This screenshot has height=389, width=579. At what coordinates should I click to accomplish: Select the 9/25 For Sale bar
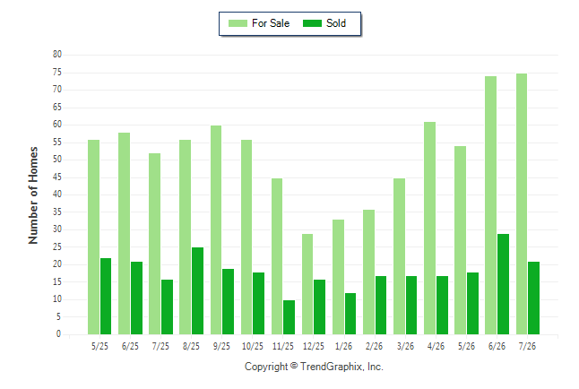tap(216, 229)
